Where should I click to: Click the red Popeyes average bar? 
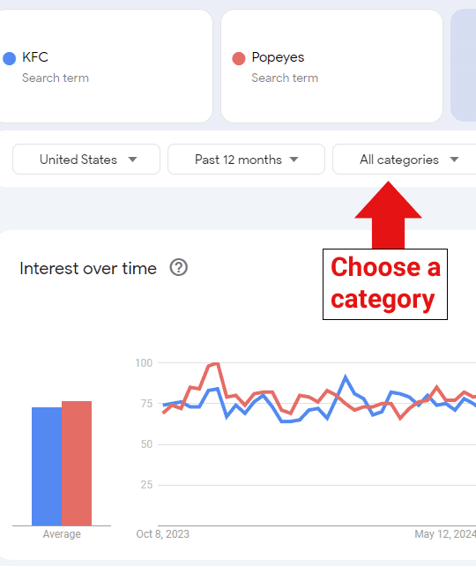click(x=77, y=463)
